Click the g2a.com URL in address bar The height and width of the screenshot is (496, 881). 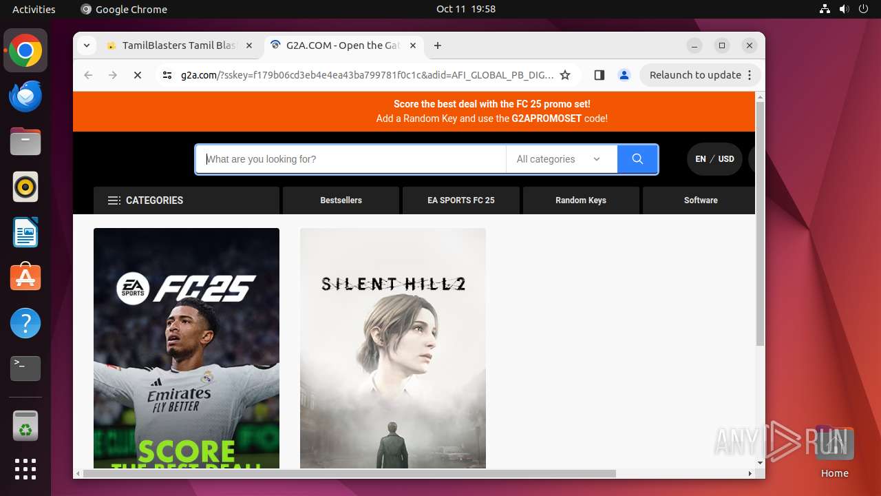click(x=368, y=75)
